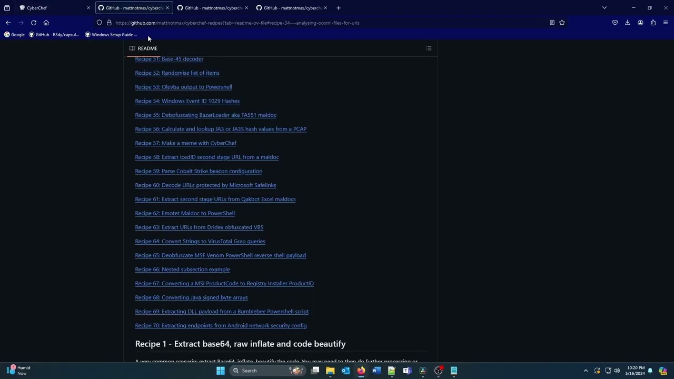Open the taskbar clock and date
Image resolution: width=674 pixels, height=379 pixels.
point(635,371)
